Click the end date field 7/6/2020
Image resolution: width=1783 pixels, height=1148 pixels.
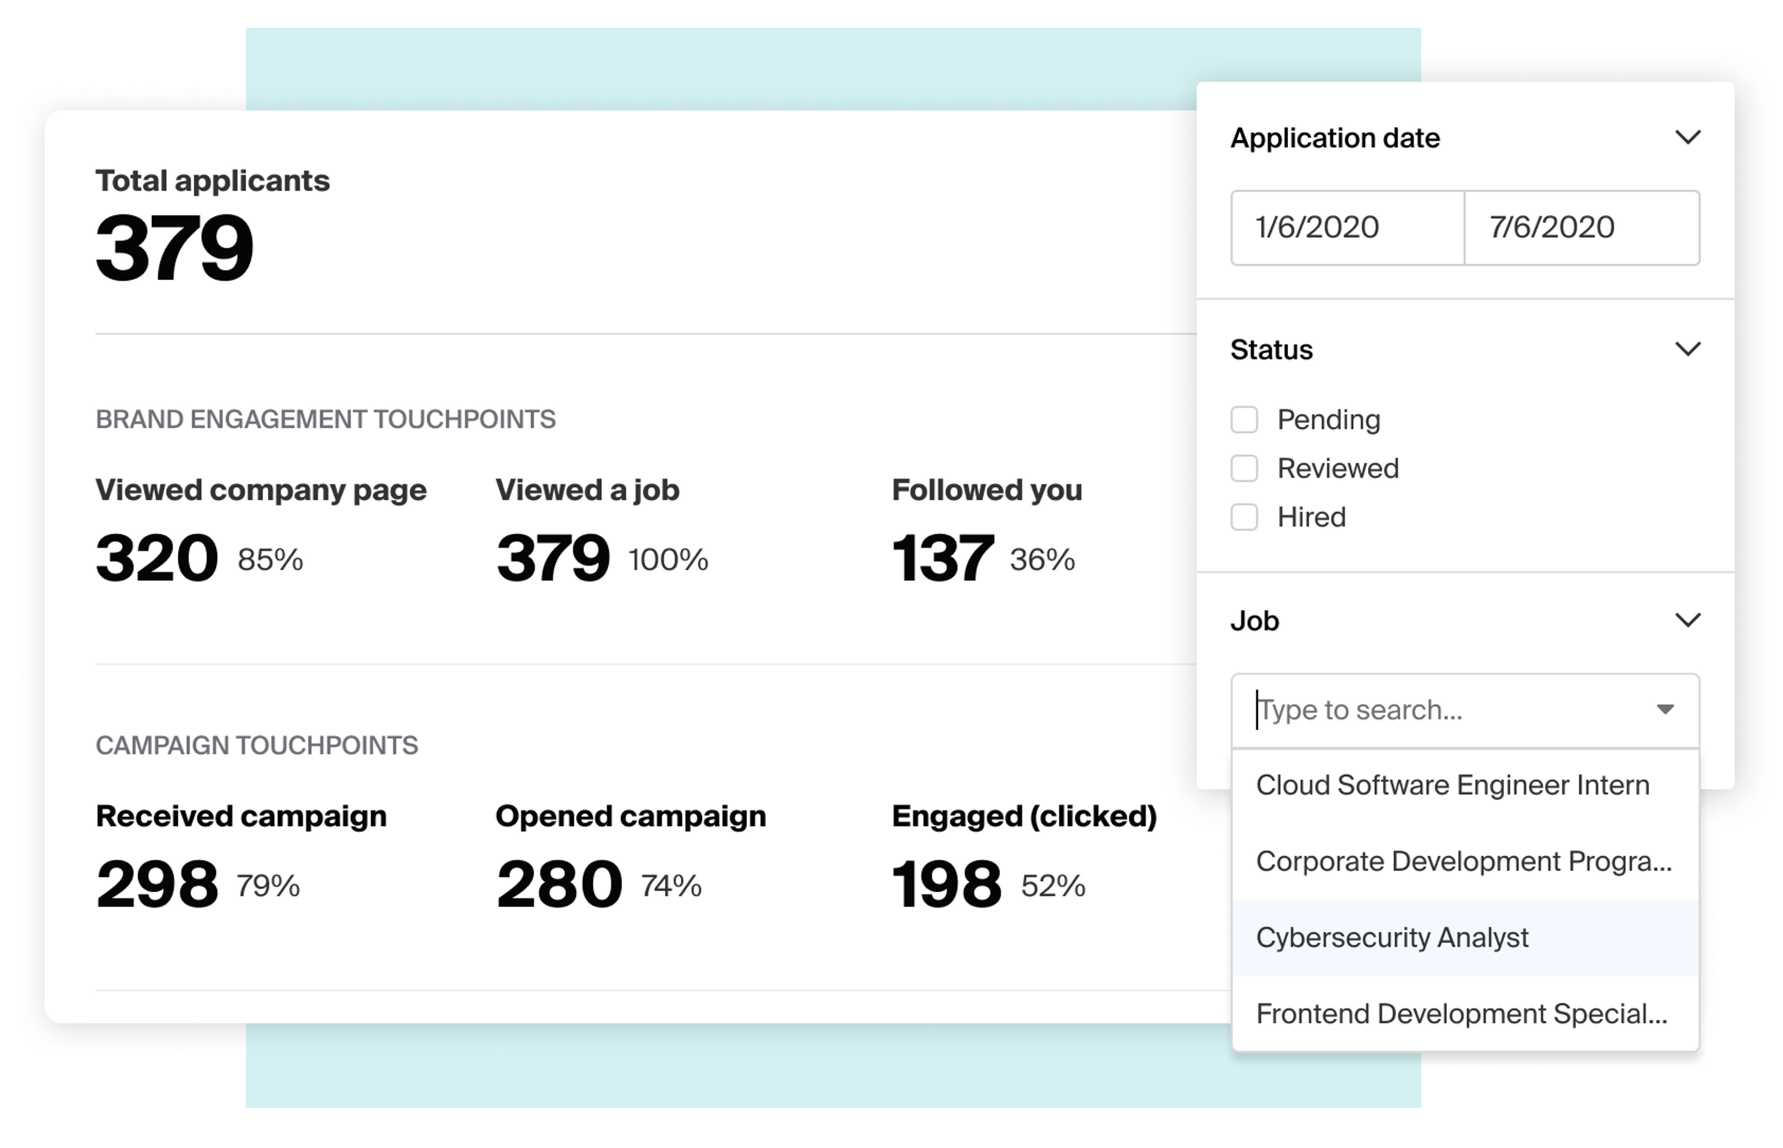1581,228
